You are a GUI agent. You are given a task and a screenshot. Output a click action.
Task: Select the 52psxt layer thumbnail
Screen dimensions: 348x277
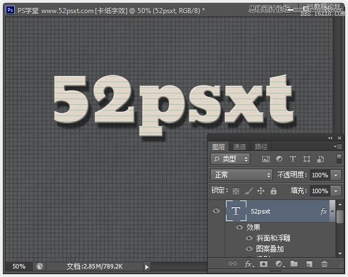pyautogui.click(x=236, y=211)
